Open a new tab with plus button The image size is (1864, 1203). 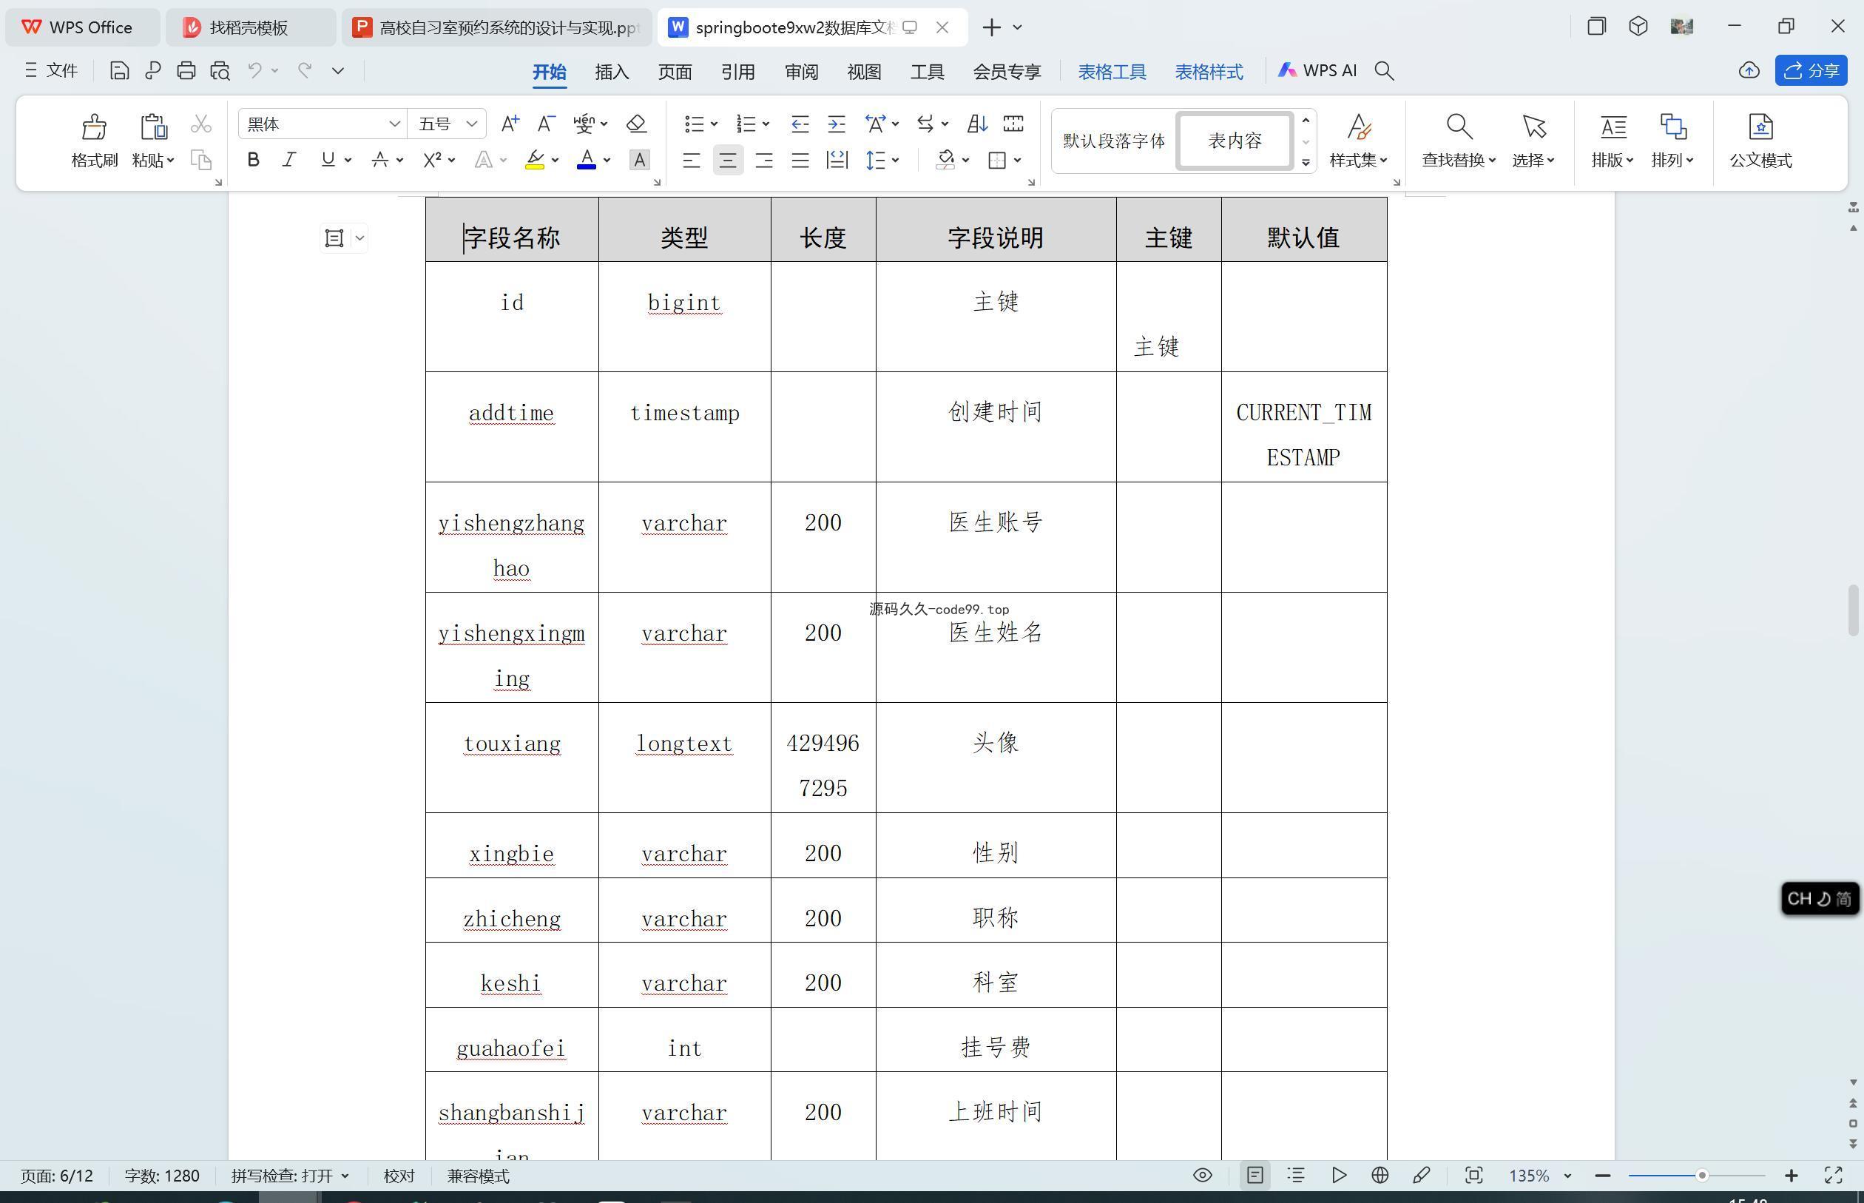991,27
